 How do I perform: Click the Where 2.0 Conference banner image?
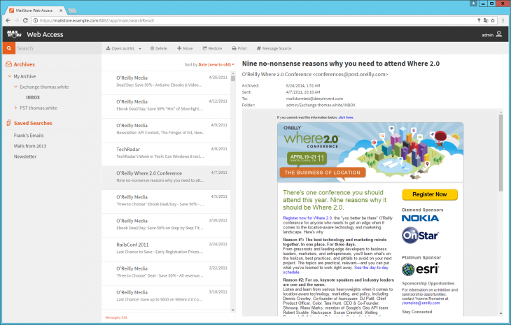coord(370,152)
